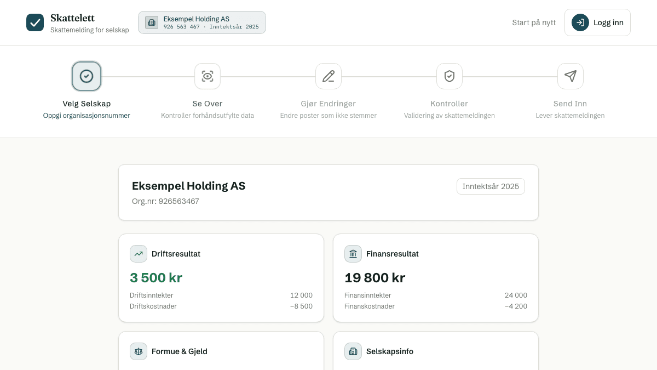Open the Eksempel Holding AS header chip
The image size is (657, 370).
coord(202,22)
